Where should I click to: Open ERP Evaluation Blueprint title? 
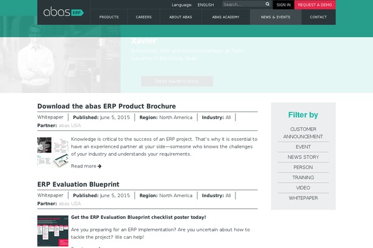78,184
